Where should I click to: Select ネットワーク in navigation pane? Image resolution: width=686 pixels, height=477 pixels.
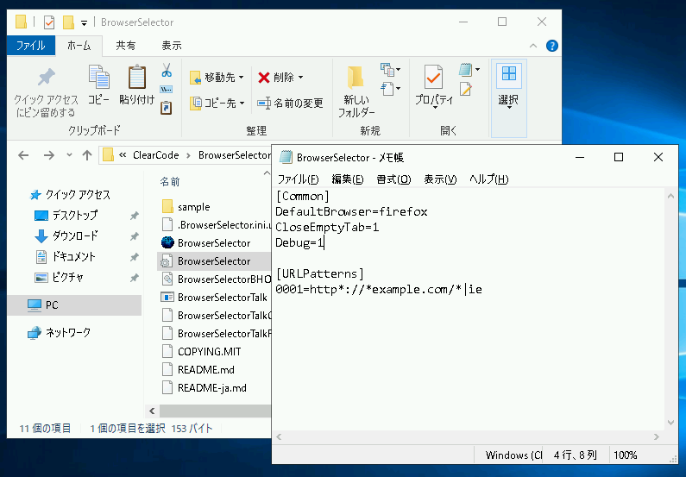click(x=59, y=333)
